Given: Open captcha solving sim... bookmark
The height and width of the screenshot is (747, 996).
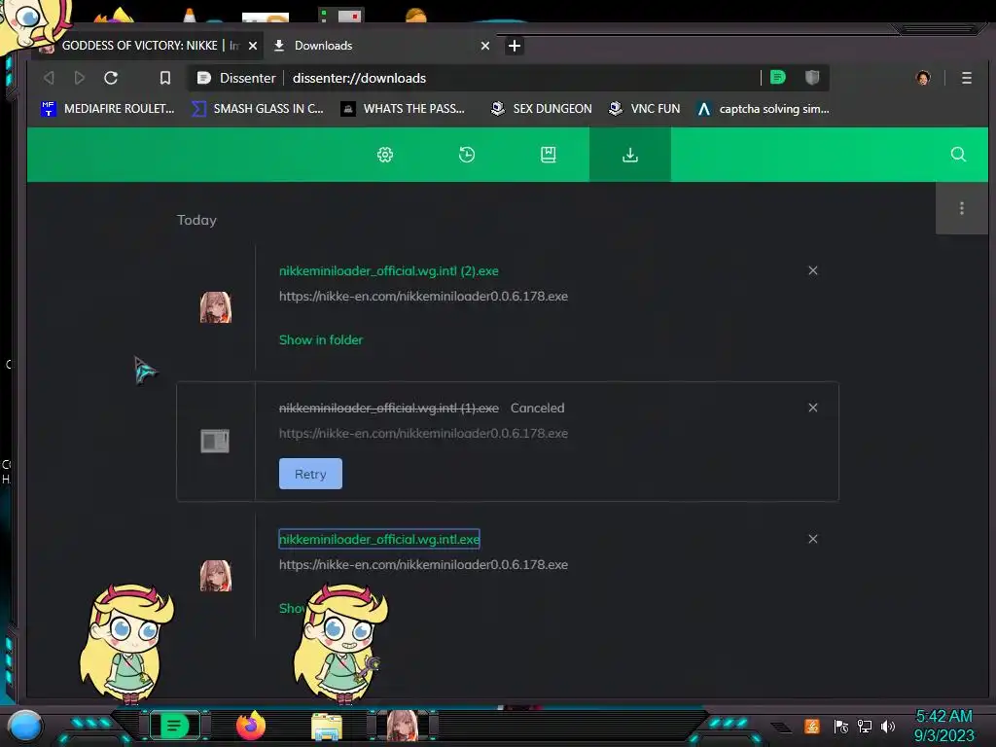Looking at the screenshot, I should 763,109.
